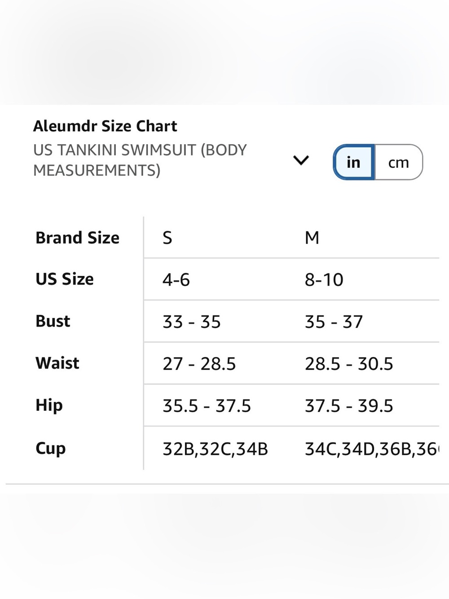
Task: Click the Cup row label
Action: (51, 448)
